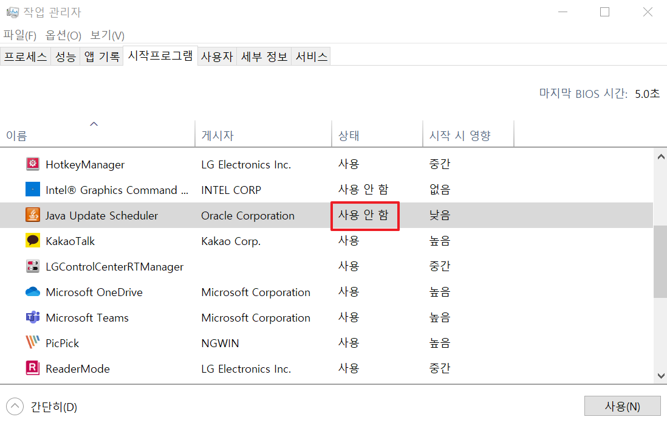This screenshot has height=428, width=667.
Task: Click the PicPick application icon
Action: click(x=33, y=343)
